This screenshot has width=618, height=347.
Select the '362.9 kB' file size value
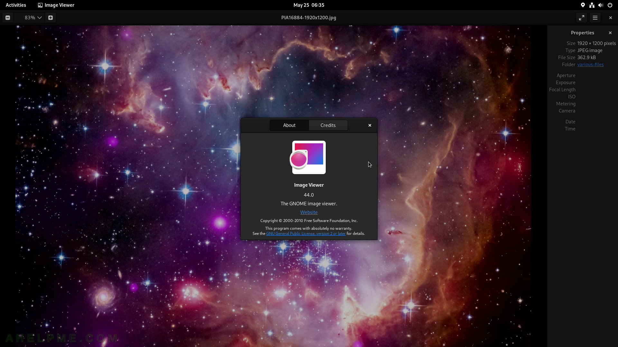(586, 58)
